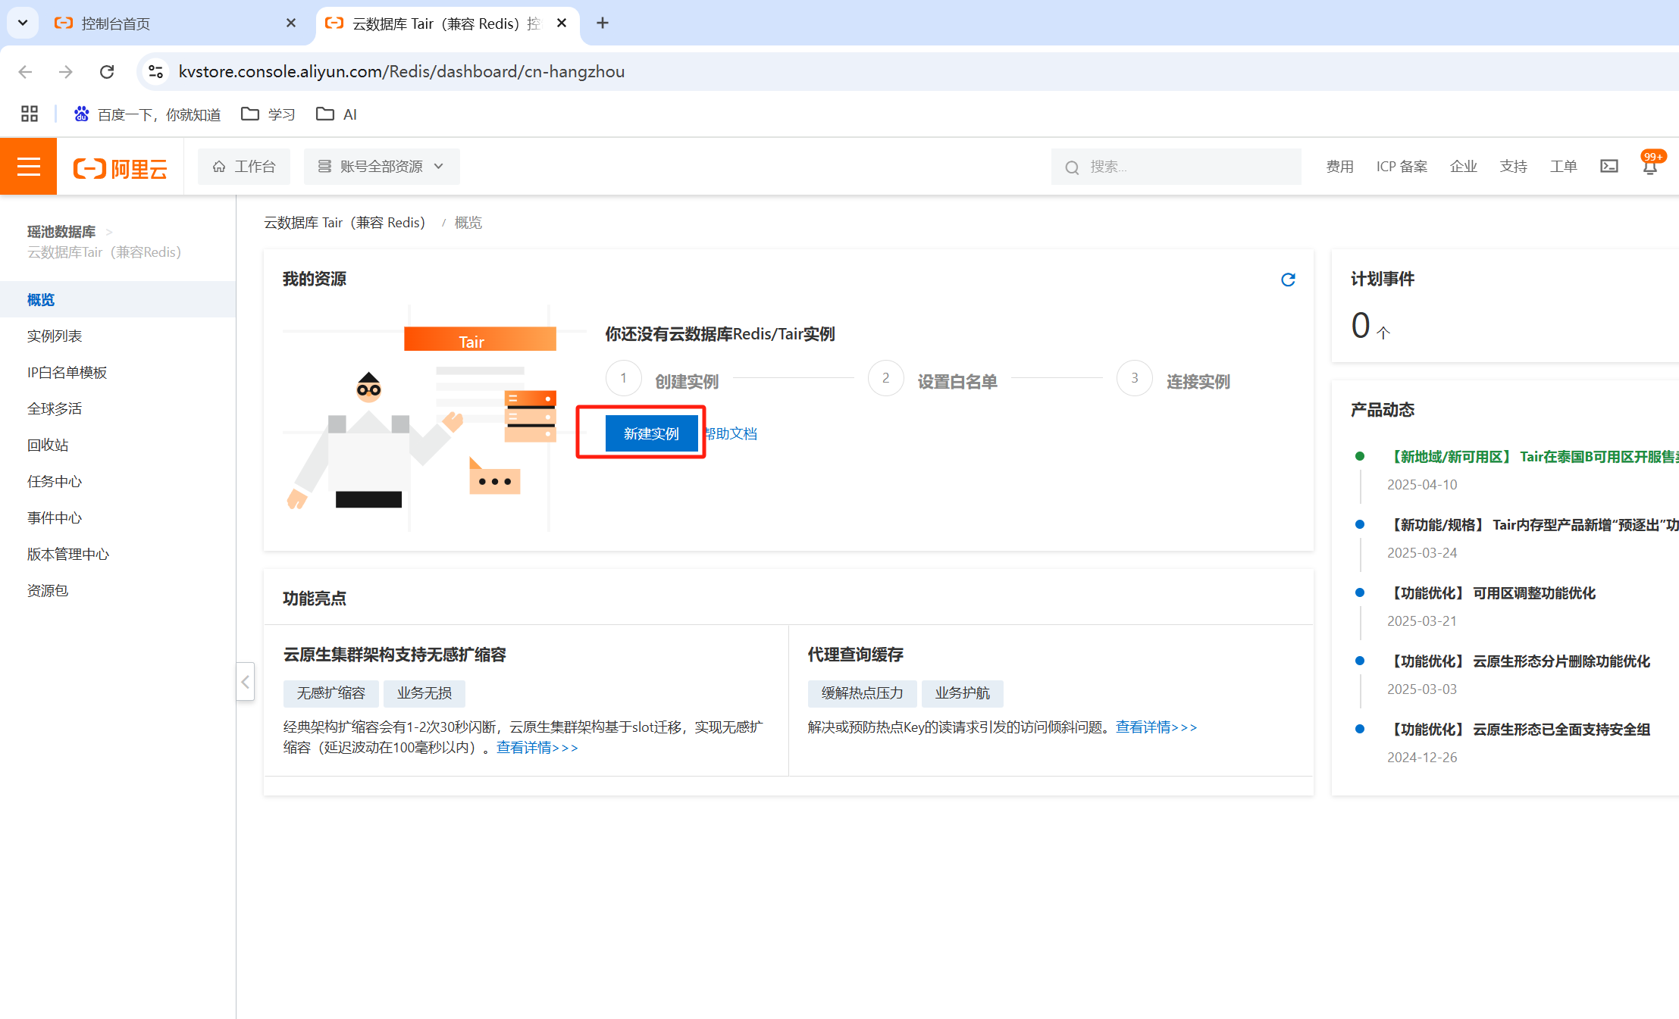Click the address bar URL

pos(402,71)
